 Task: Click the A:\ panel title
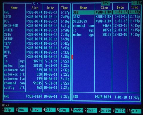[105, 3]
